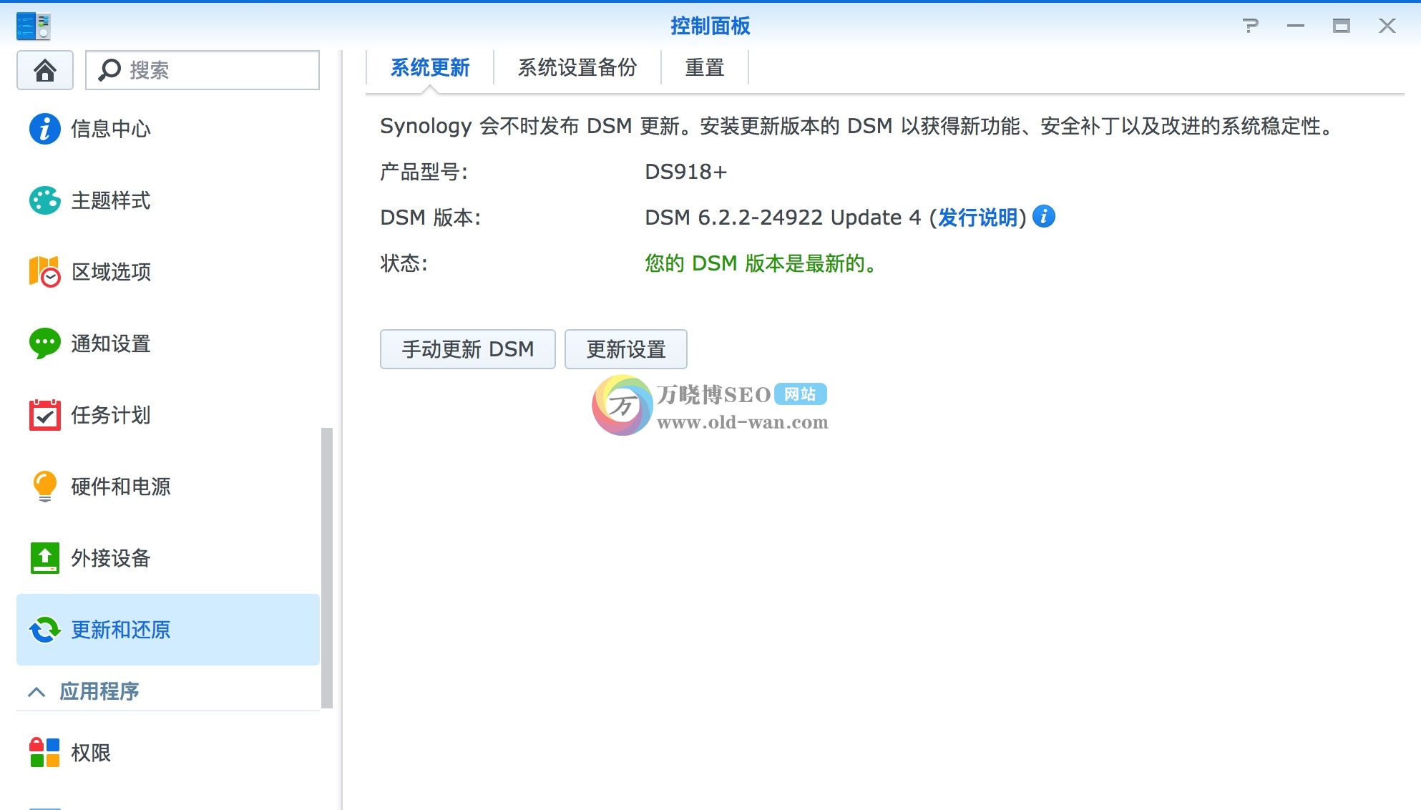Click the 产品型号 label
This screenshot has width=1421, height=810.
[424, 172]
